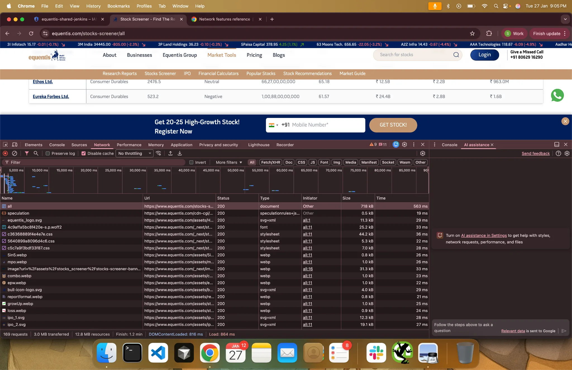Go to Financial Calculators submenu link

click(x=218, y=73)
